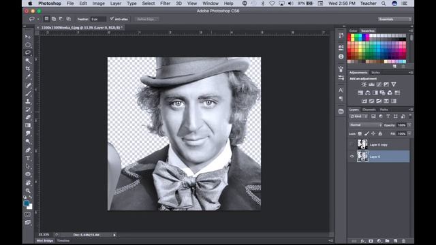Add a Curves adjustment
This screenshot has height=245, width=436.
point(379,84)
